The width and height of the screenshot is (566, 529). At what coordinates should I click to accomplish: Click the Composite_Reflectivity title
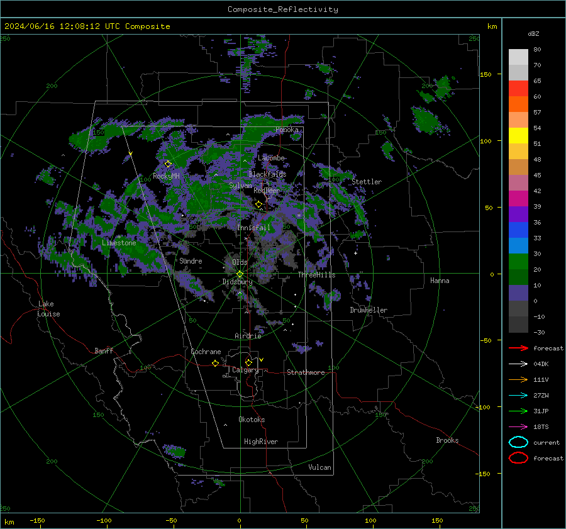pos(283,9)
